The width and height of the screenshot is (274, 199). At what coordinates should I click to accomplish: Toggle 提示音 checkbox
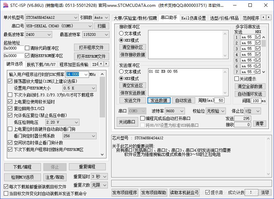coord(207,193)
